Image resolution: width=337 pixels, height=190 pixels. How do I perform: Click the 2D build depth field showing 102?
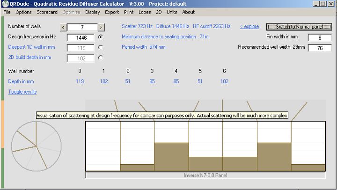click(x=81, y=58)
